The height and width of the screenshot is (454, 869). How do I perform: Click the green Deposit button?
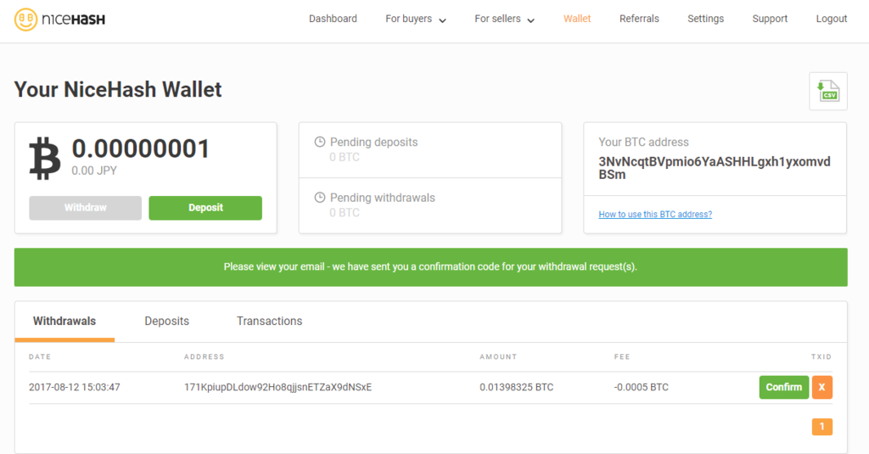coord(205,208)
